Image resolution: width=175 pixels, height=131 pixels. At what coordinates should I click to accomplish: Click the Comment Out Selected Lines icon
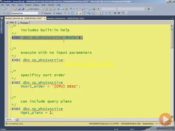(106, 13)
